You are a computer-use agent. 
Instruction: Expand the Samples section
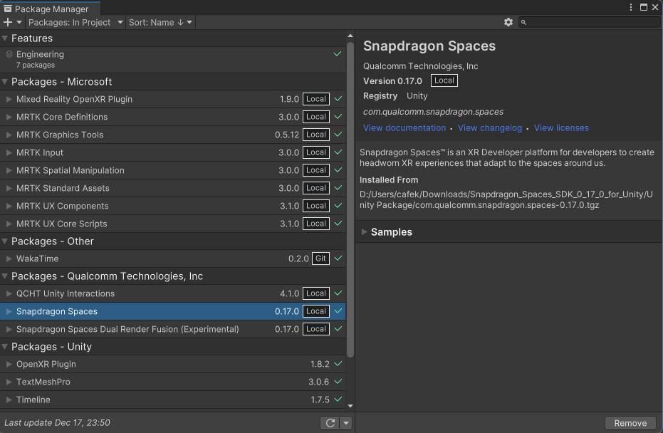(364, 232)
